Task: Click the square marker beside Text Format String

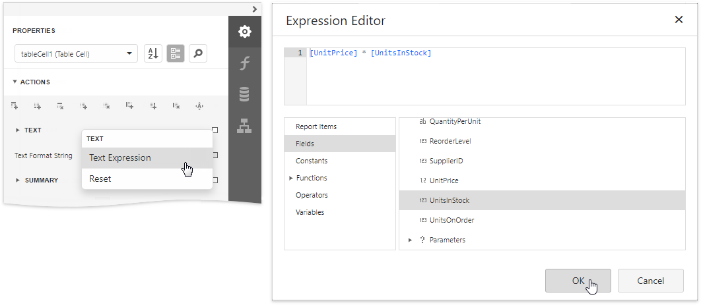Action: pyautogui.click(x=216, y=156)
